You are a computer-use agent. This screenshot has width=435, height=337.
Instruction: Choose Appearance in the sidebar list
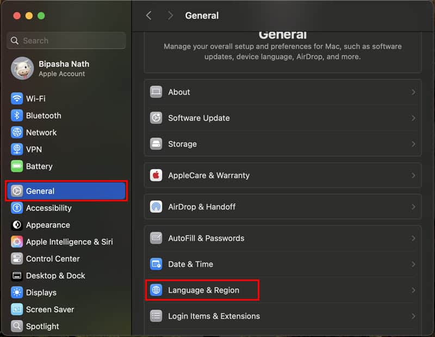48,225
